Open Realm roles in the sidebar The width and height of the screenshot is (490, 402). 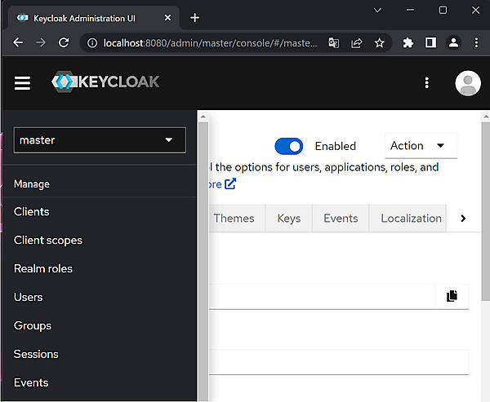[43, 269]
